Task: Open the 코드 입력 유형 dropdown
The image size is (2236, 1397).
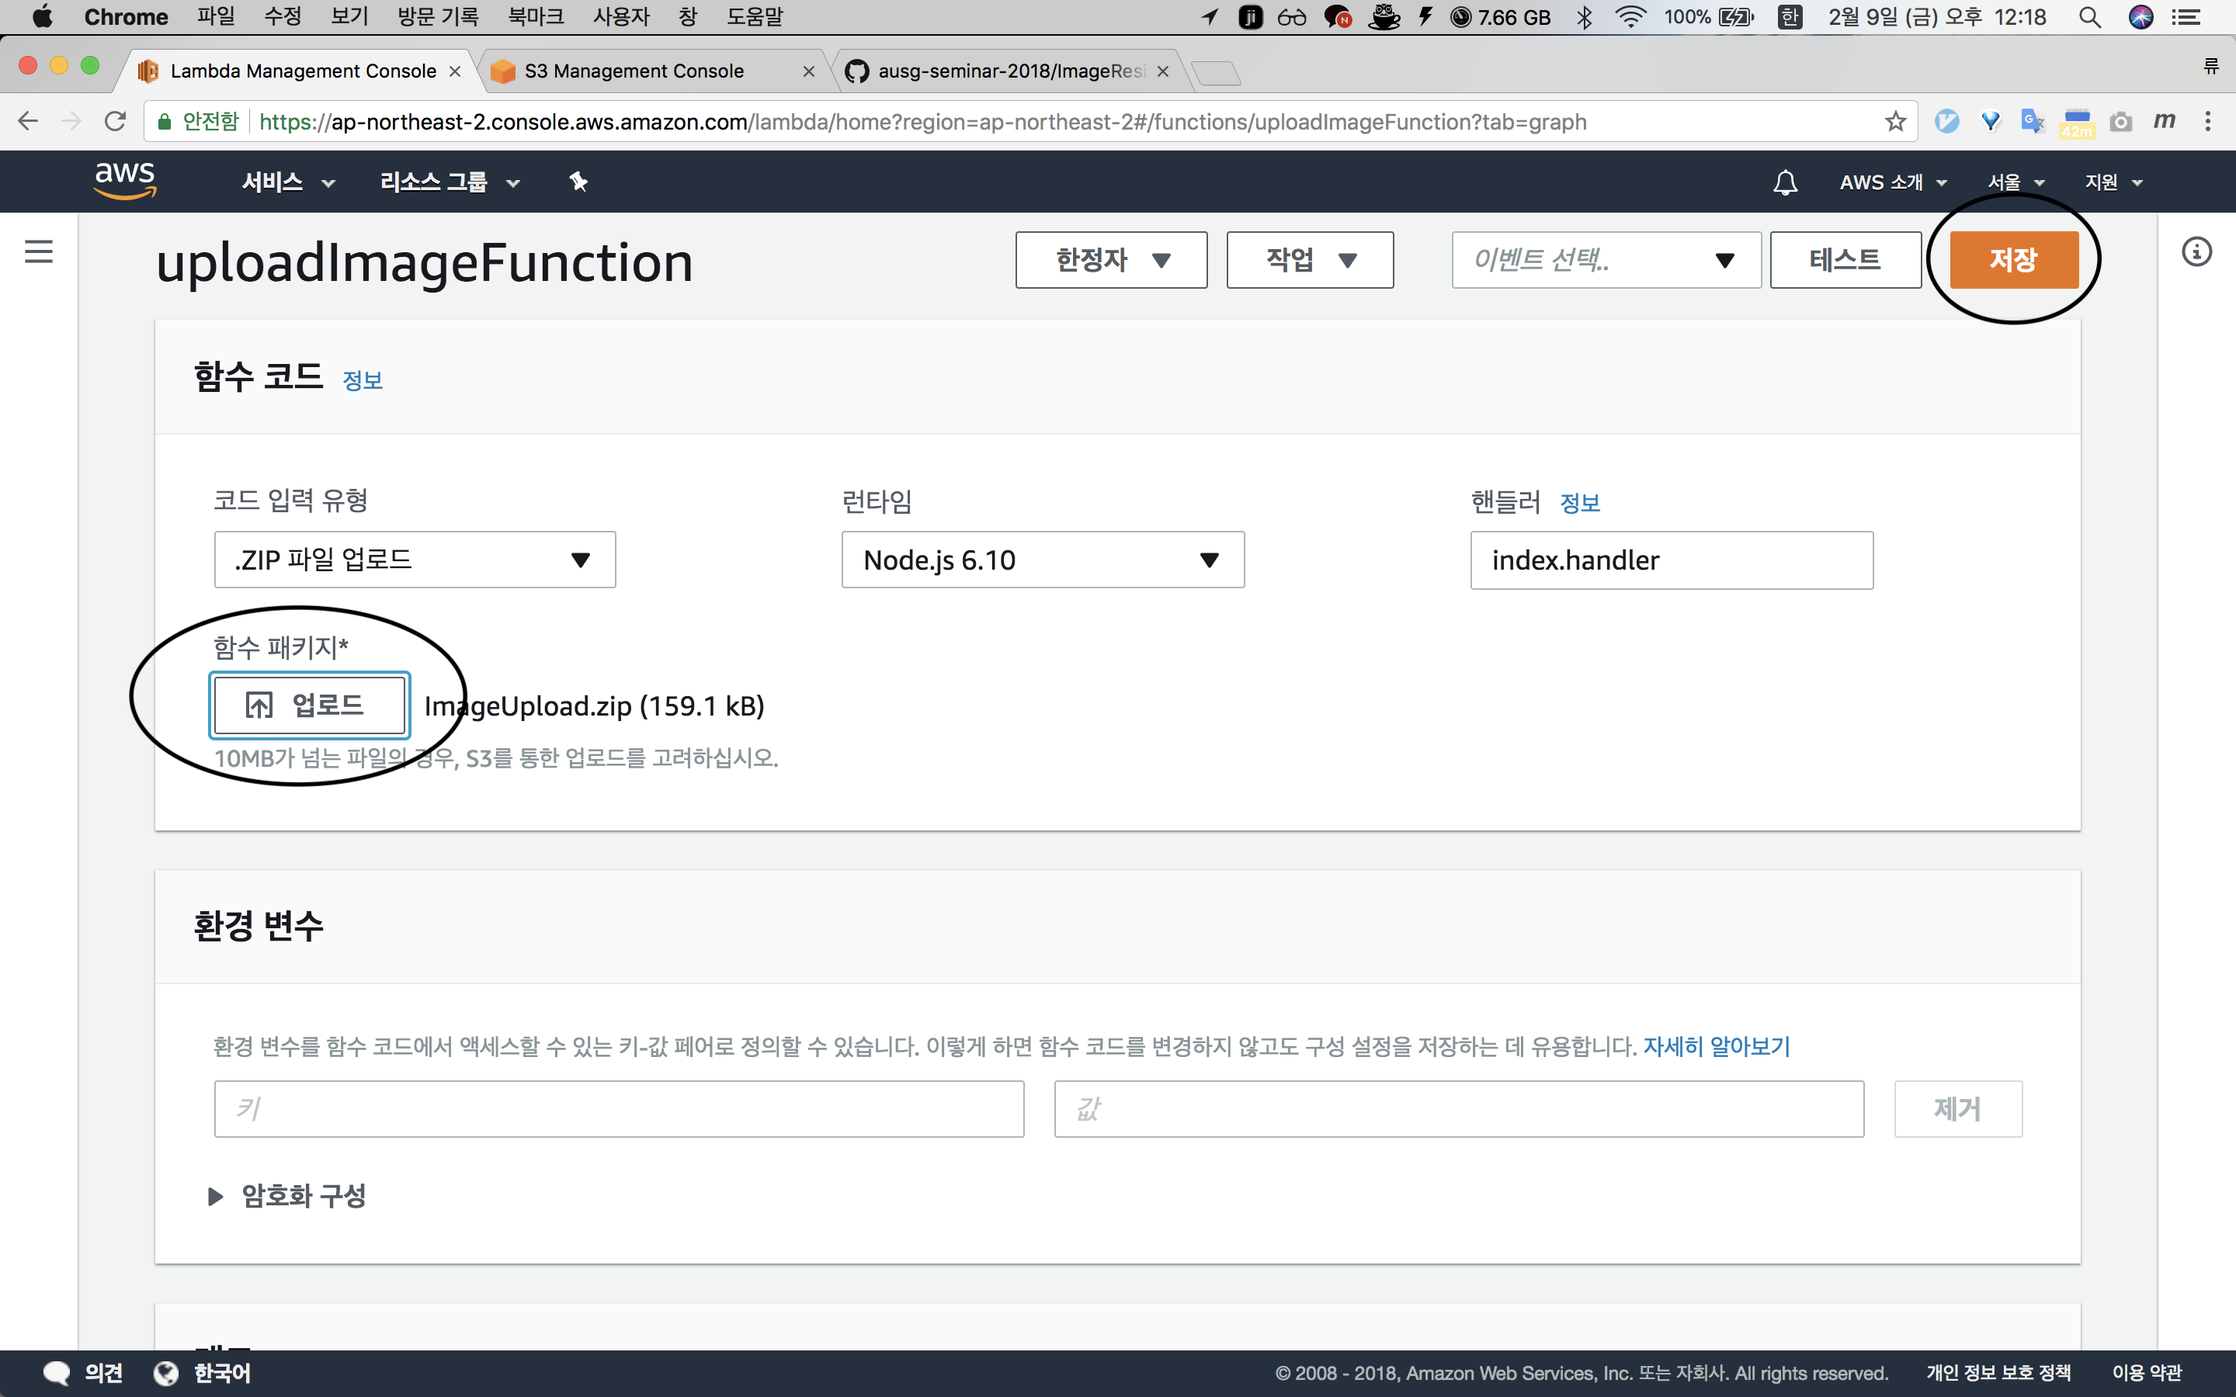Action: 415,559
